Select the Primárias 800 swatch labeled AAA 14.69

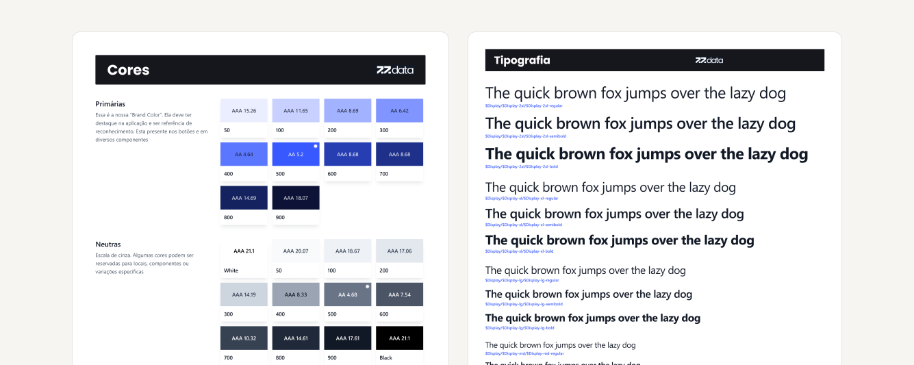(x=244, y=198)
